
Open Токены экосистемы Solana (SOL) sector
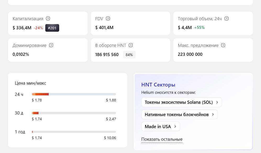[179, 102]
